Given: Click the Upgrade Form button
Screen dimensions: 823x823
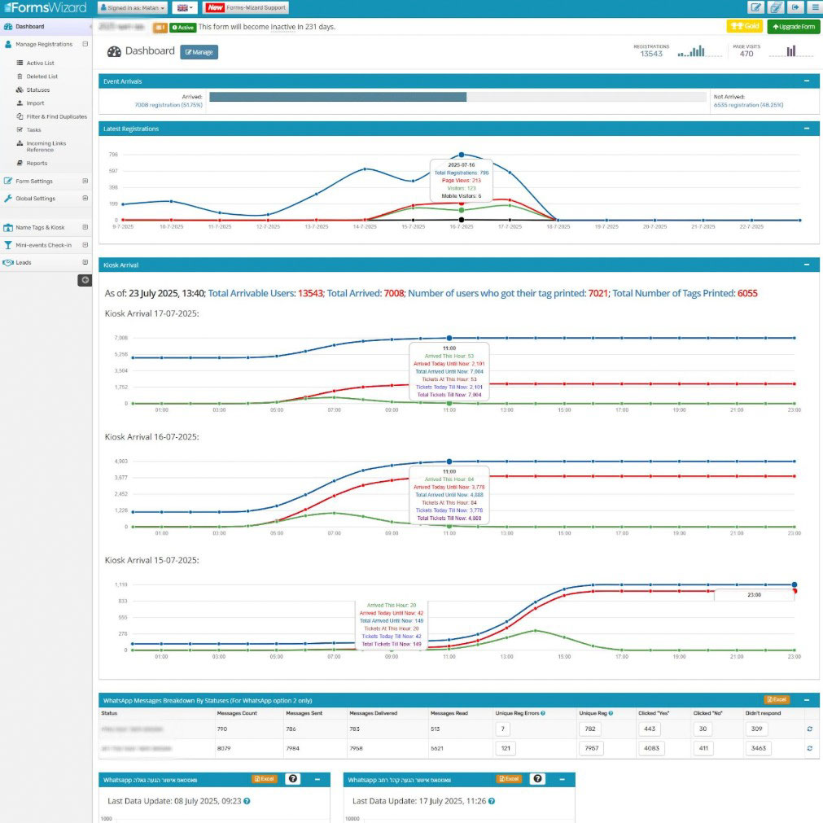Looking at the screenshot, I should 793,27.
